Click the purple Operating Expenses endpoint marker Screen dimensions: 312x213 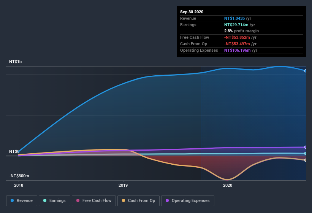tap(305, 147)
